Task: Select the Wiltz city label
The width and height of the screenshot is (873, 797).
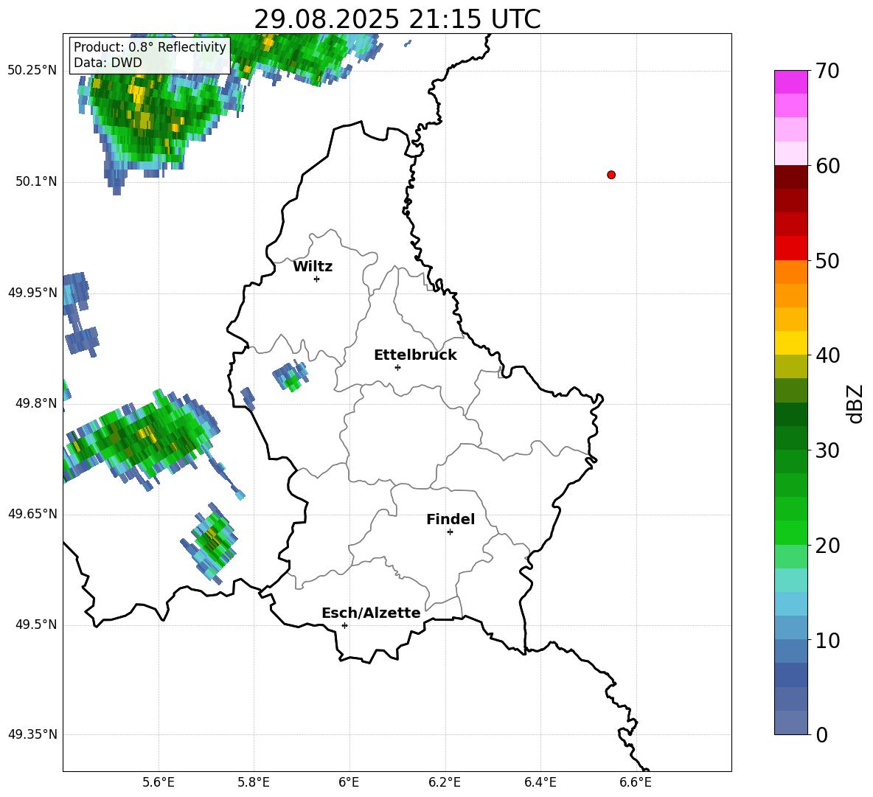Action: 313,267
